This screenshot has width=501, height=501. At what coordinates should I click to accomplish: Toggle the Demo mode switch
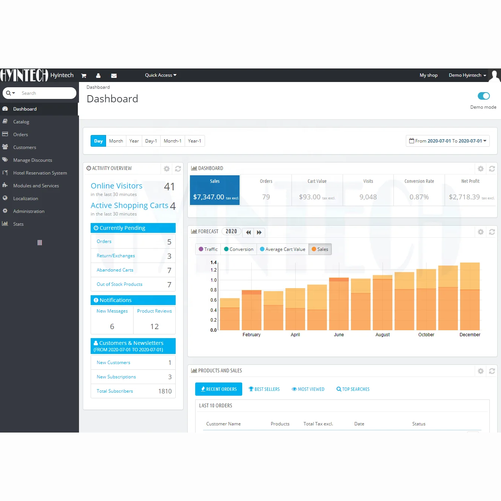click(x=484, y=96)
